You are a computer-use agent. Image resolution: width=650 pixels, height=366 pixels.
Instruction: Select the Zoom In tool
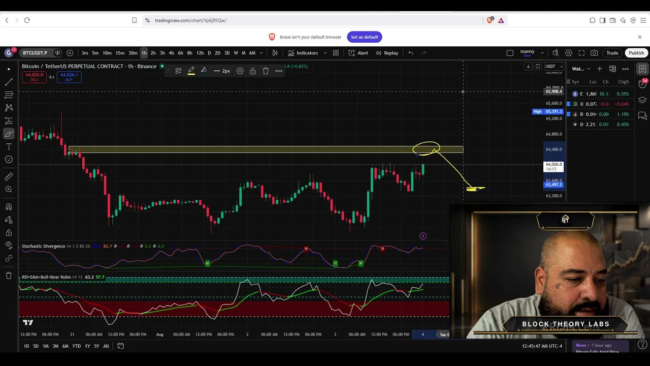coord(9,190)
